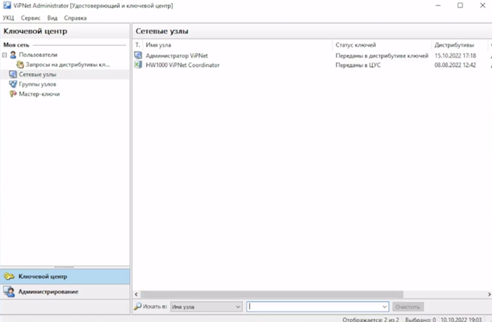This screenshot has width=492, height=322.
Task: Click the Администрирование section icon
Action: pos(9,292)
